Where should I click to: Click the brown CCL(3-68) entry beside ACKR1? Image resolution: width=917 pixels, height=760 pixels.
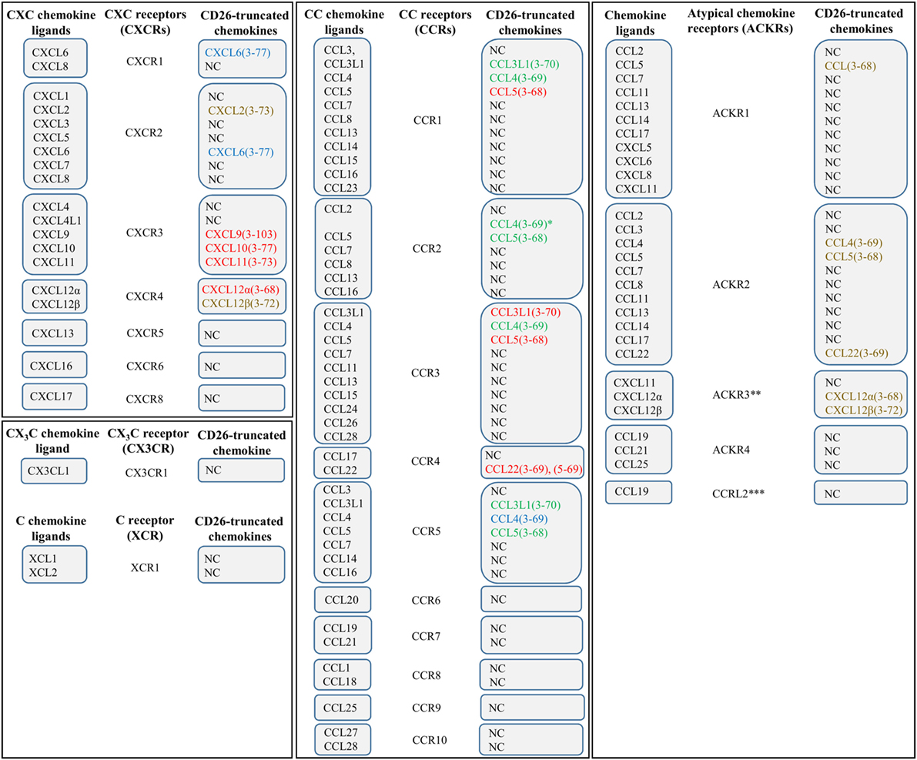click(x=850, y=66)
